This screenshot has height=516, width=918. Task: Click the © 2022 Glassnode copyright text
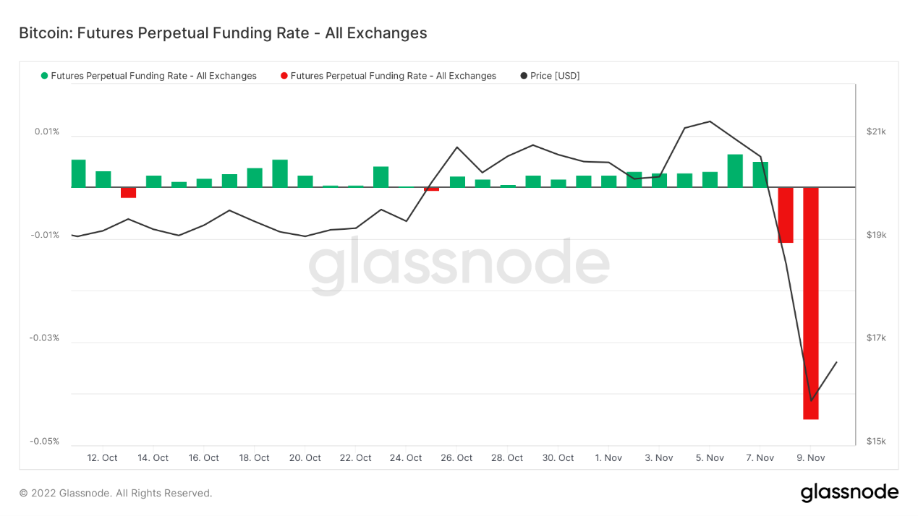coord(116,493)
